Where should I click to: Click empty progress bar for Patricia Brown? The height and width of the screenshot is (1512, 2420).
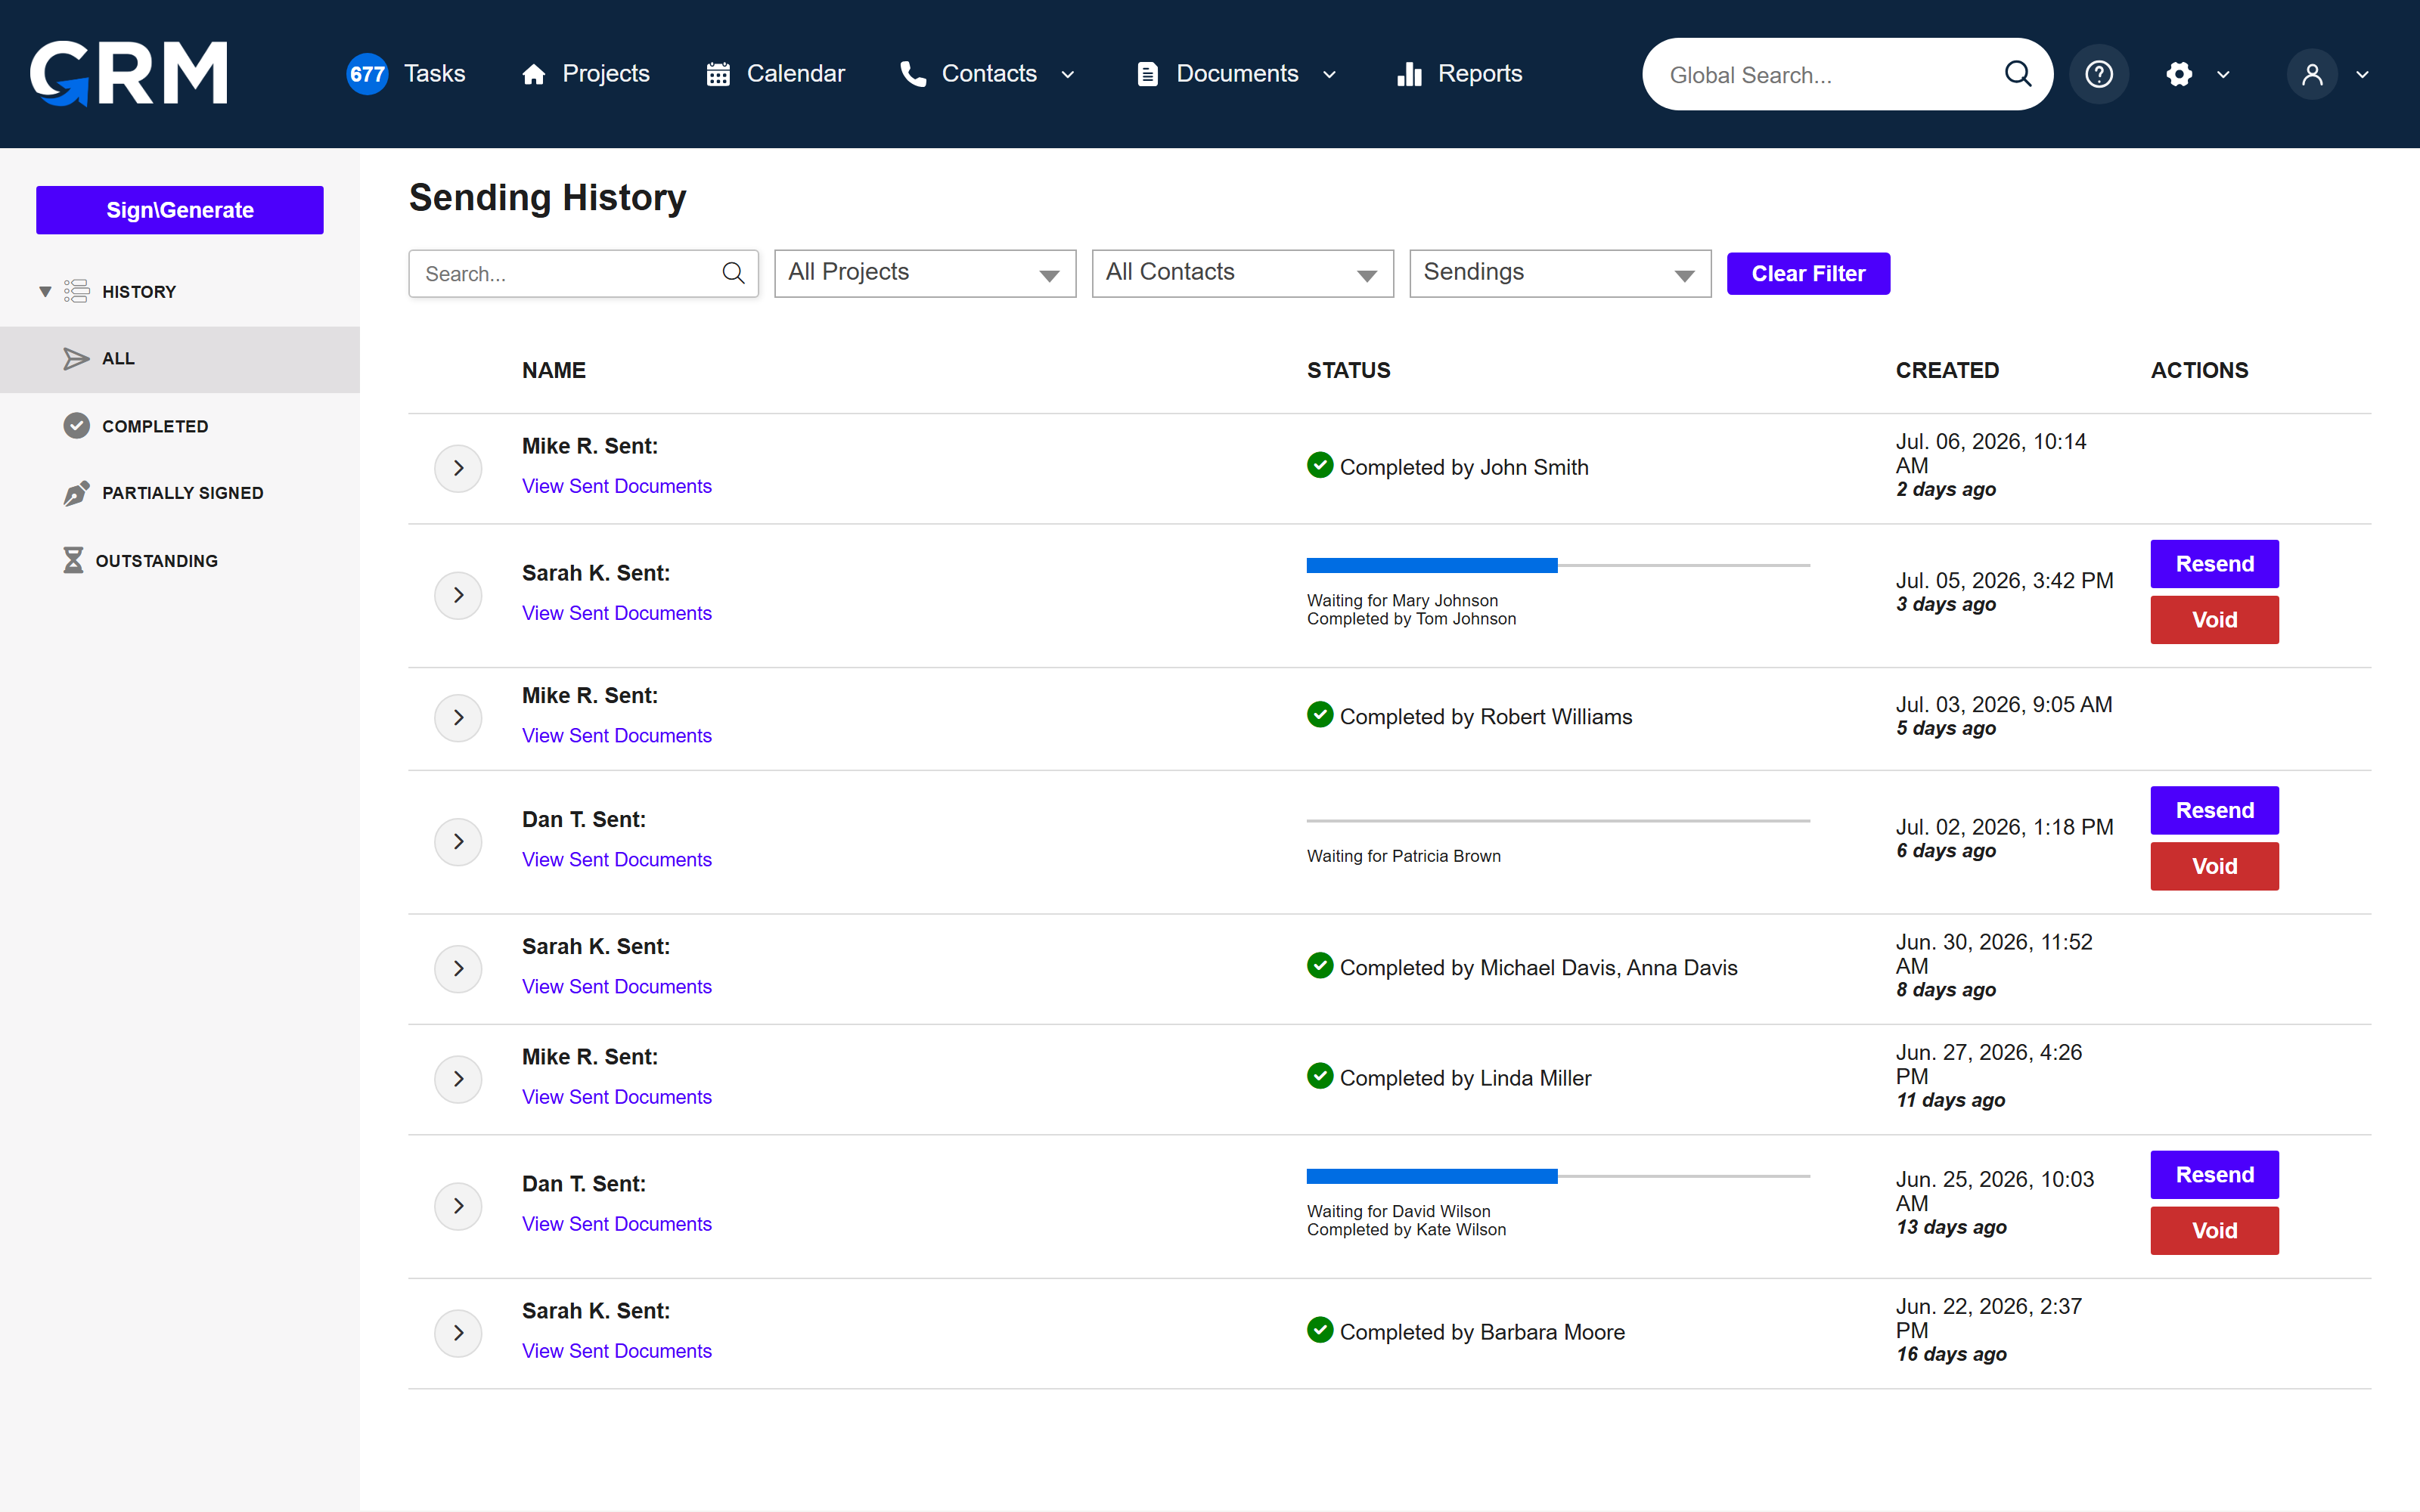pyautogui.click(x=1558, y=821)
